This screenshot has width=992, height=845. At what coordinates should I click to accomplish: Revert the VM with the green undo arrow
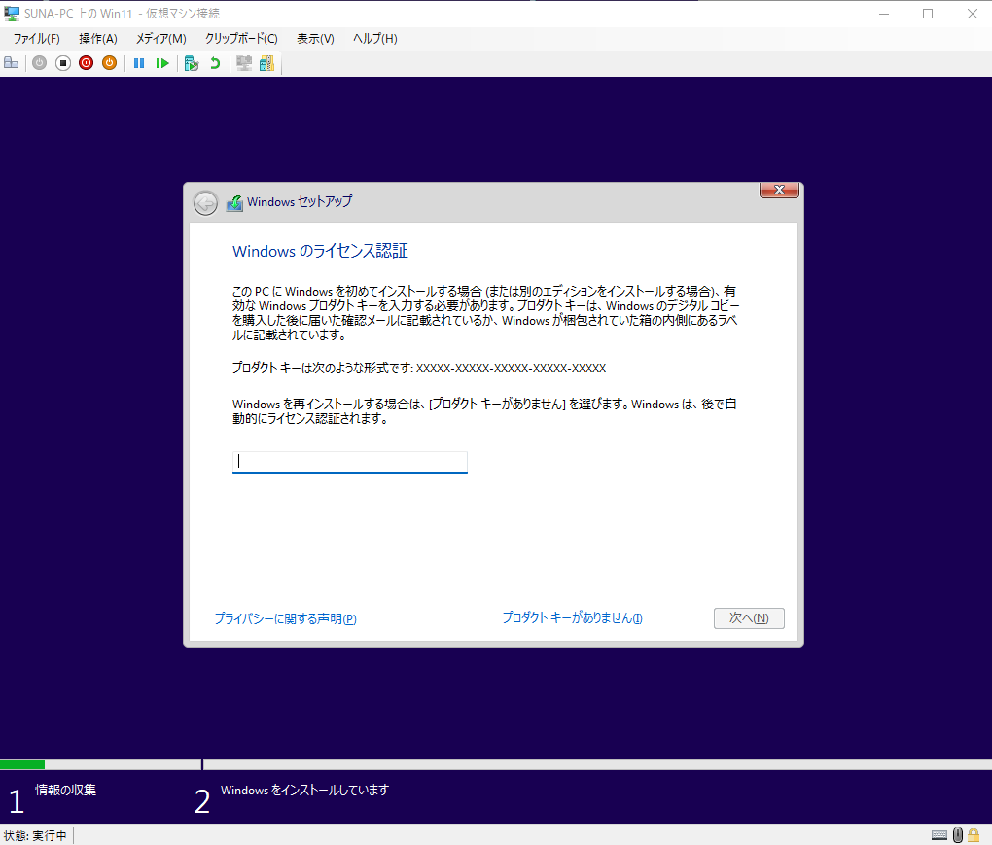point(215,62)
